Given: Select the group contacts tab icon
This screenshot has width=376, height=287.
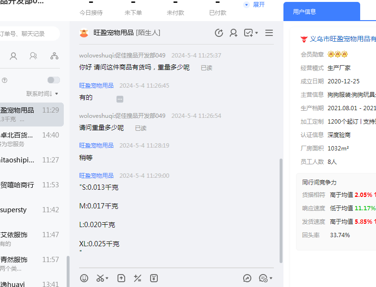Looking at the screenshot, I should pyautogui.click(x=34, y=56).
